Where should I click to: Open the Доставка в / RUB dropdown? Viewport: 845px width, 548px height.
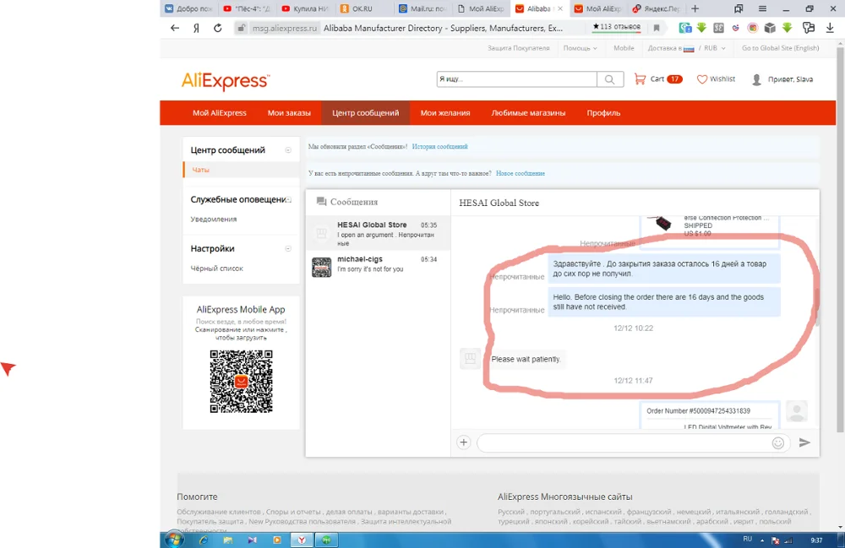tap(686, 48)
